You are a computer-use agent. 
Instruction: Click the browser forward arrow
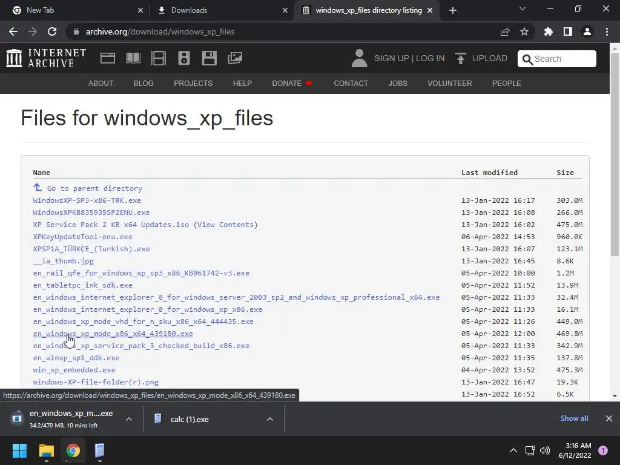pos(33,31)
